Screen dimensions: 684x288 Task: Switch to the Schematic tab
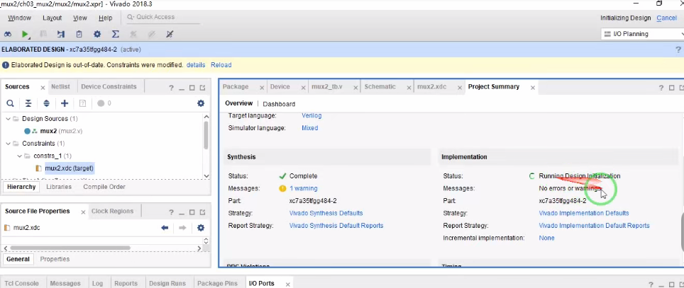[380, 86]
